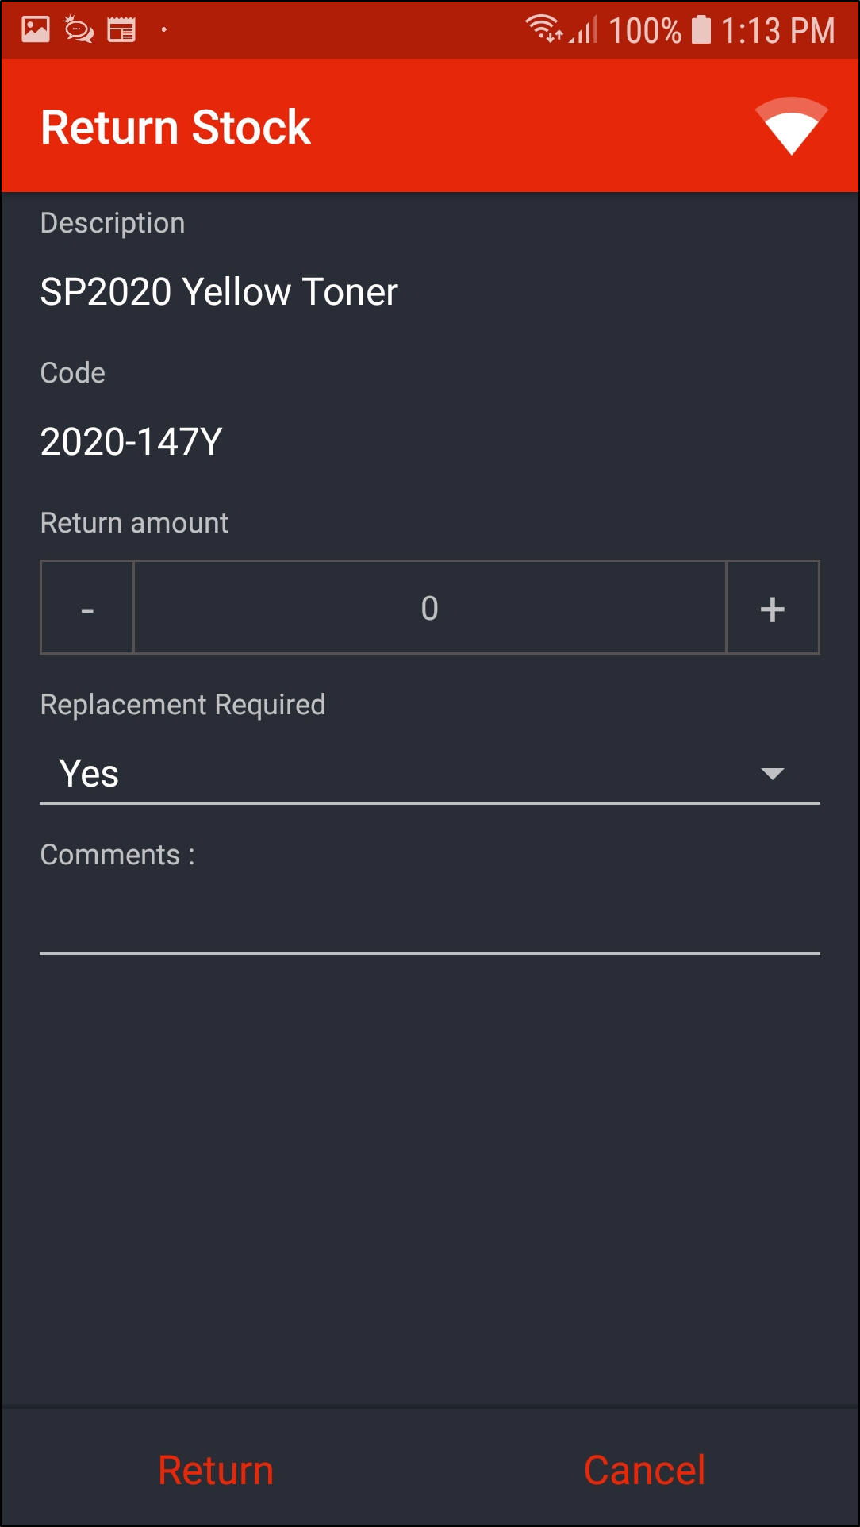The image size is (860, 1527).
Task: Tap the 2020-147Y code value
Action: 131,442
